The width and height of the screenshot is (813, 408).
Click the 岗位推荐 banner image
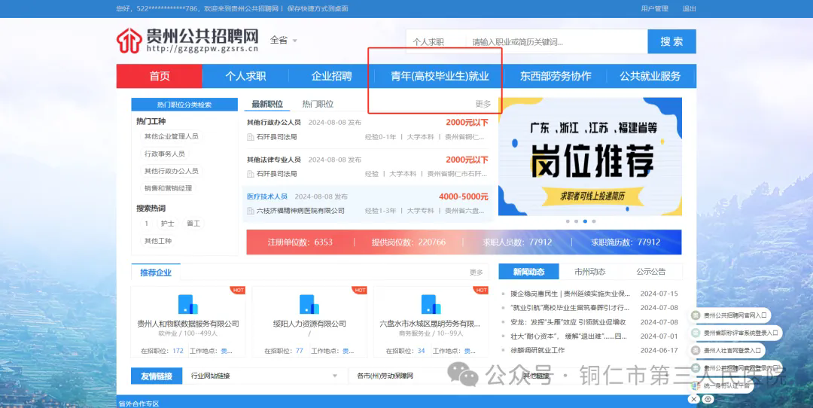pos(589,157)
